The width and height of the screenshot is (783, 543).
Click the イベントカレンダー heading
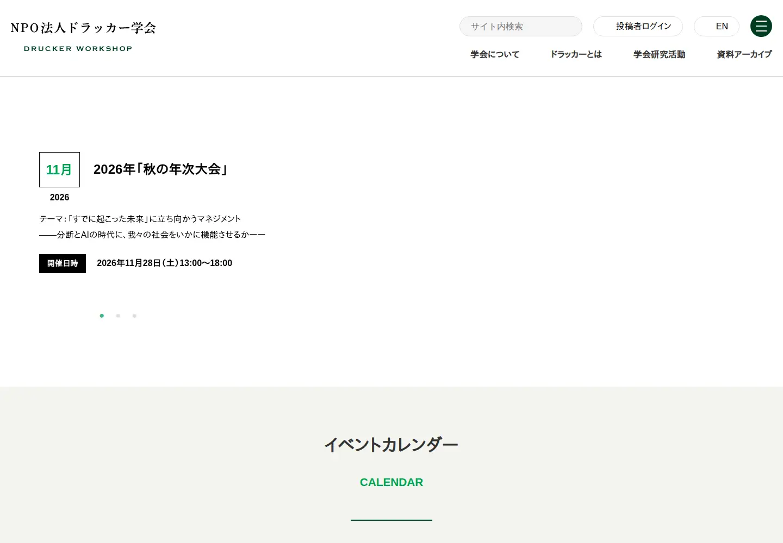391,445
